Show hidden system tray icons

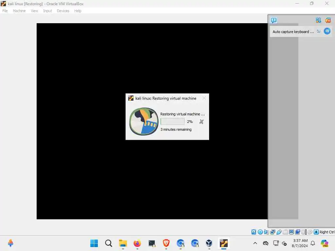click(255, 243)
